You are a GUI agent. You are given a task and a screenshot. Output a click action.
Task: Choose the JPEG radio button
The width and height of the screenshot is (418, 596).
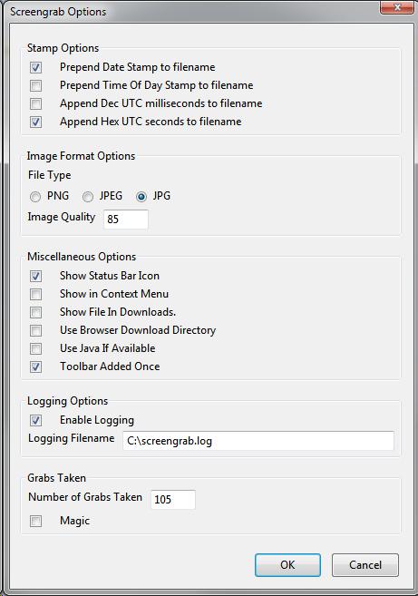click(x=88, y=197)
